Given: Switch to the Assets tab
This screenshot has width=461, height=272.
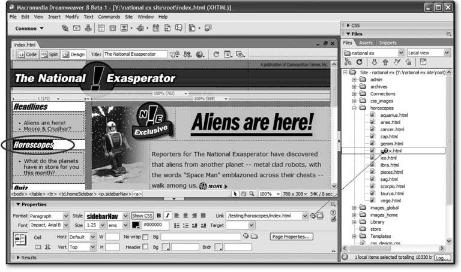Looking at the screenshot, I should click(366, 43).
